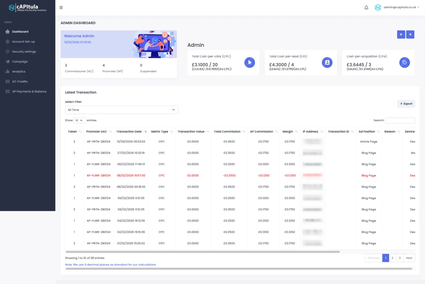Go to page 3 of transactions
Viewport: 425px width, 284px height.
coord(400,258)
